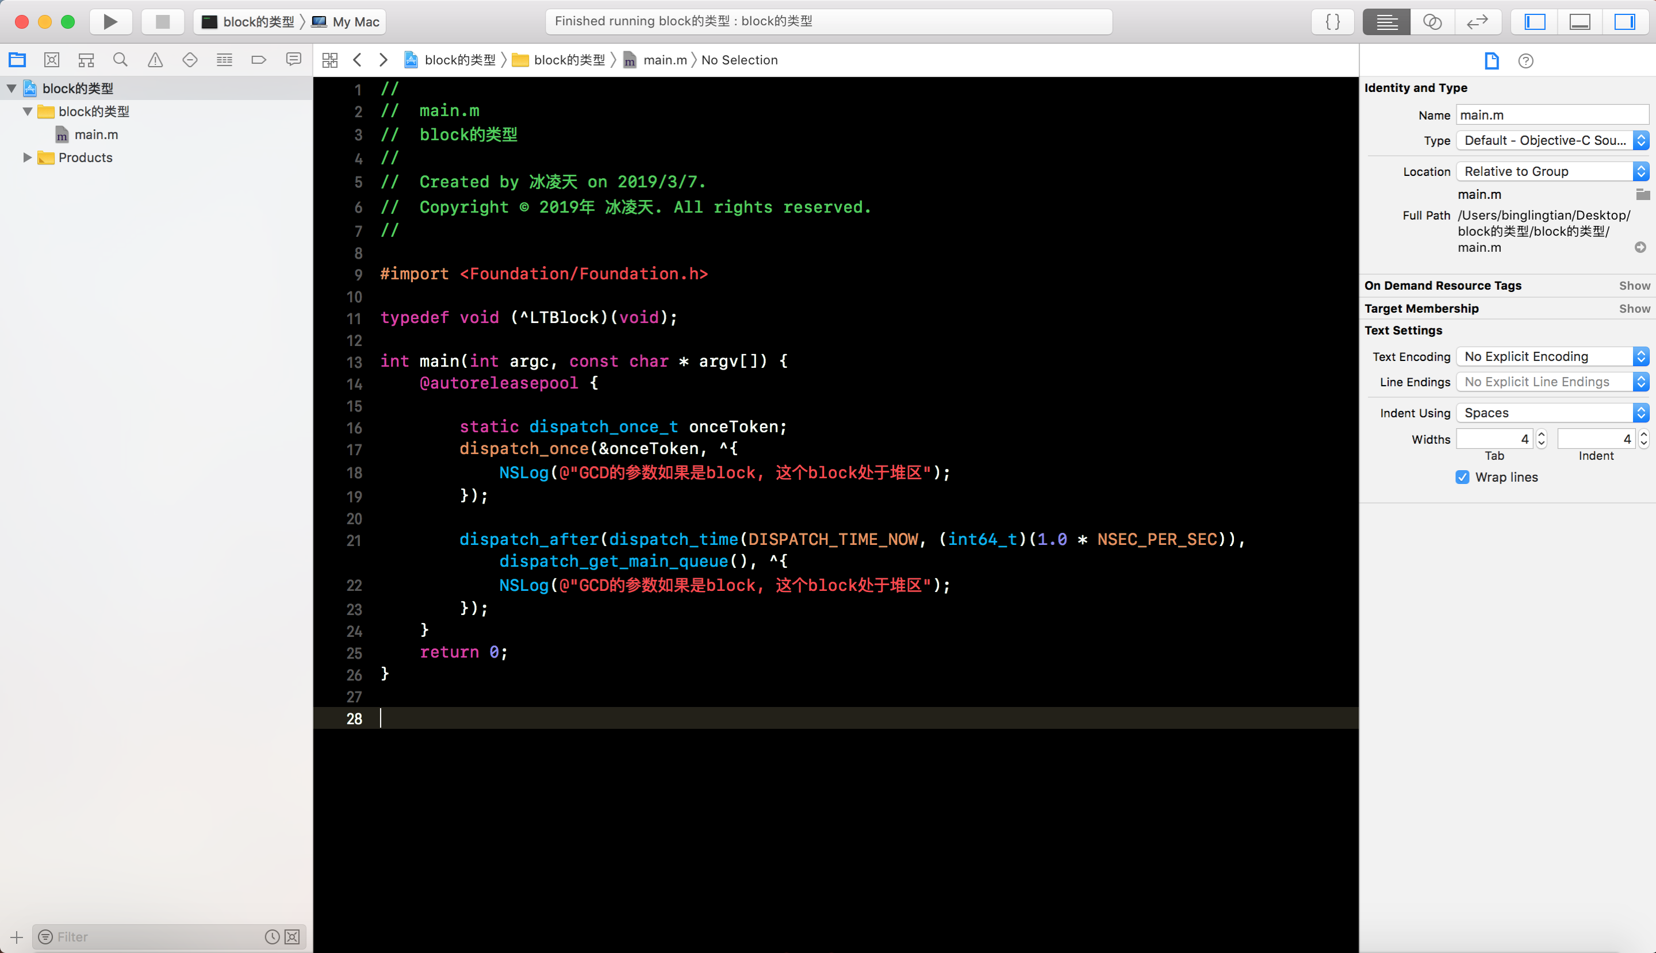Open the Indent Using dropdown
1656x953 pixels.
(1552, 413)
